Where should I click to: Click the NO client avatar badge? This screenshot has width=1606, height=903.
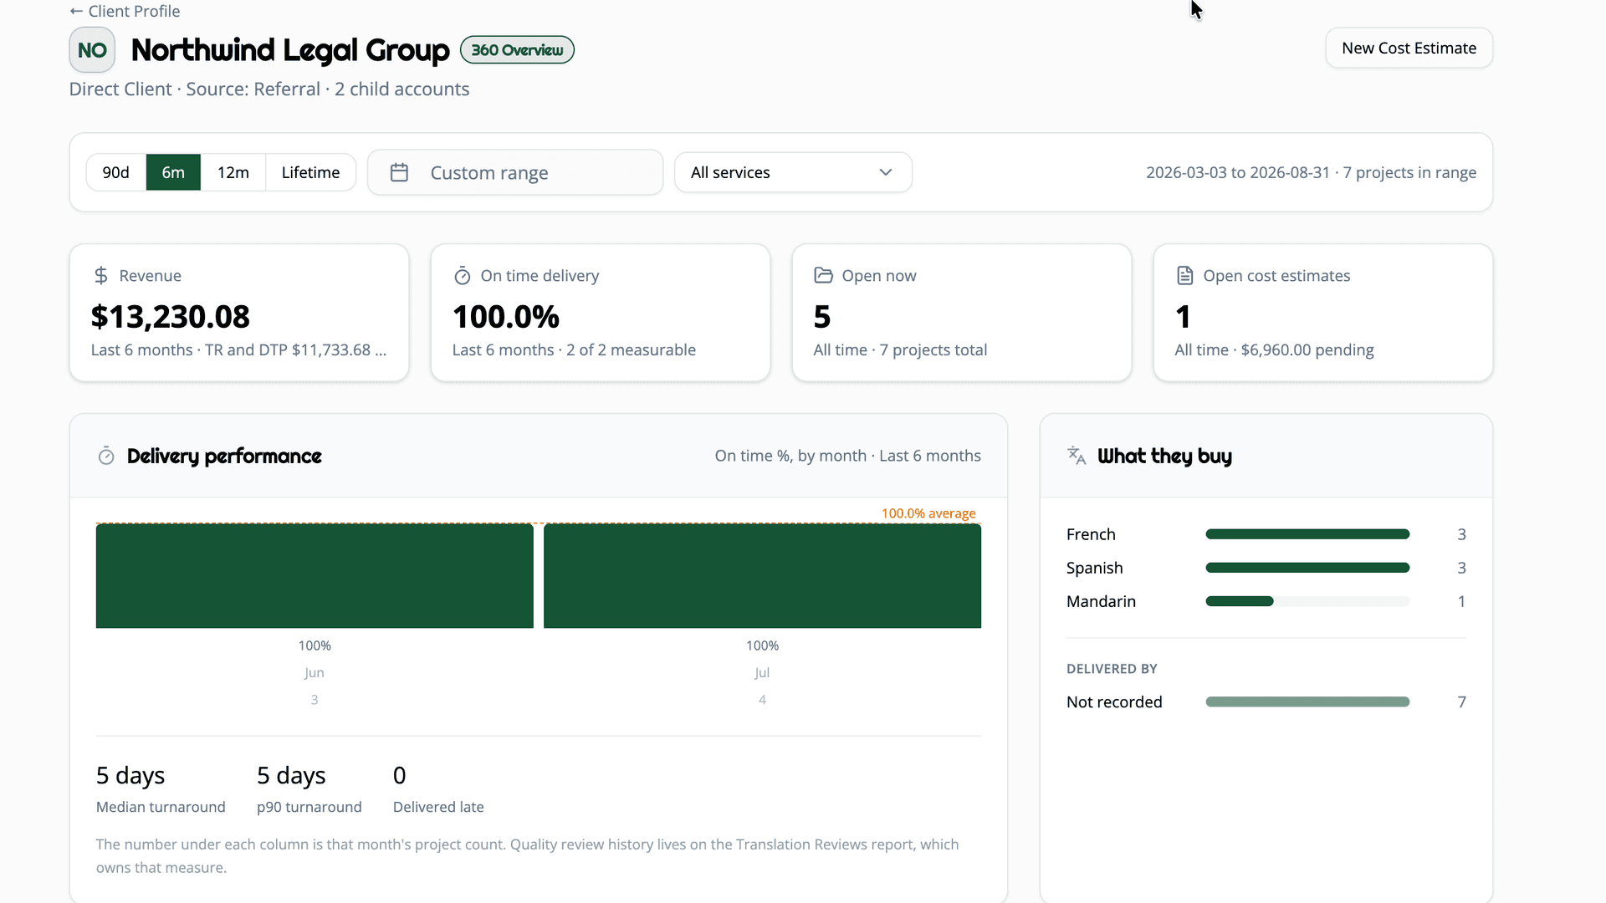click(x=92, y=50)
